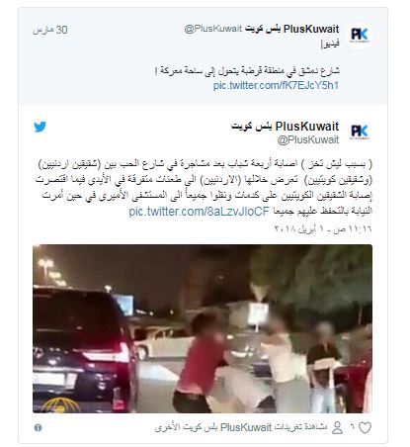Viewport: 410px width, 447px height.
Task: Click the Twitter bird logo icon
Action: 41,127
